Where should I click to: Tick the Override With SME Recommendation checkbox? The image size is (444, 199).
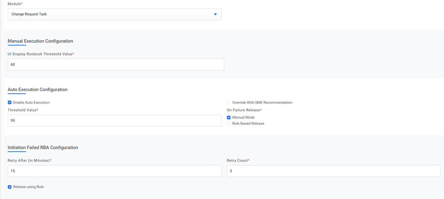tap(229, 103)
